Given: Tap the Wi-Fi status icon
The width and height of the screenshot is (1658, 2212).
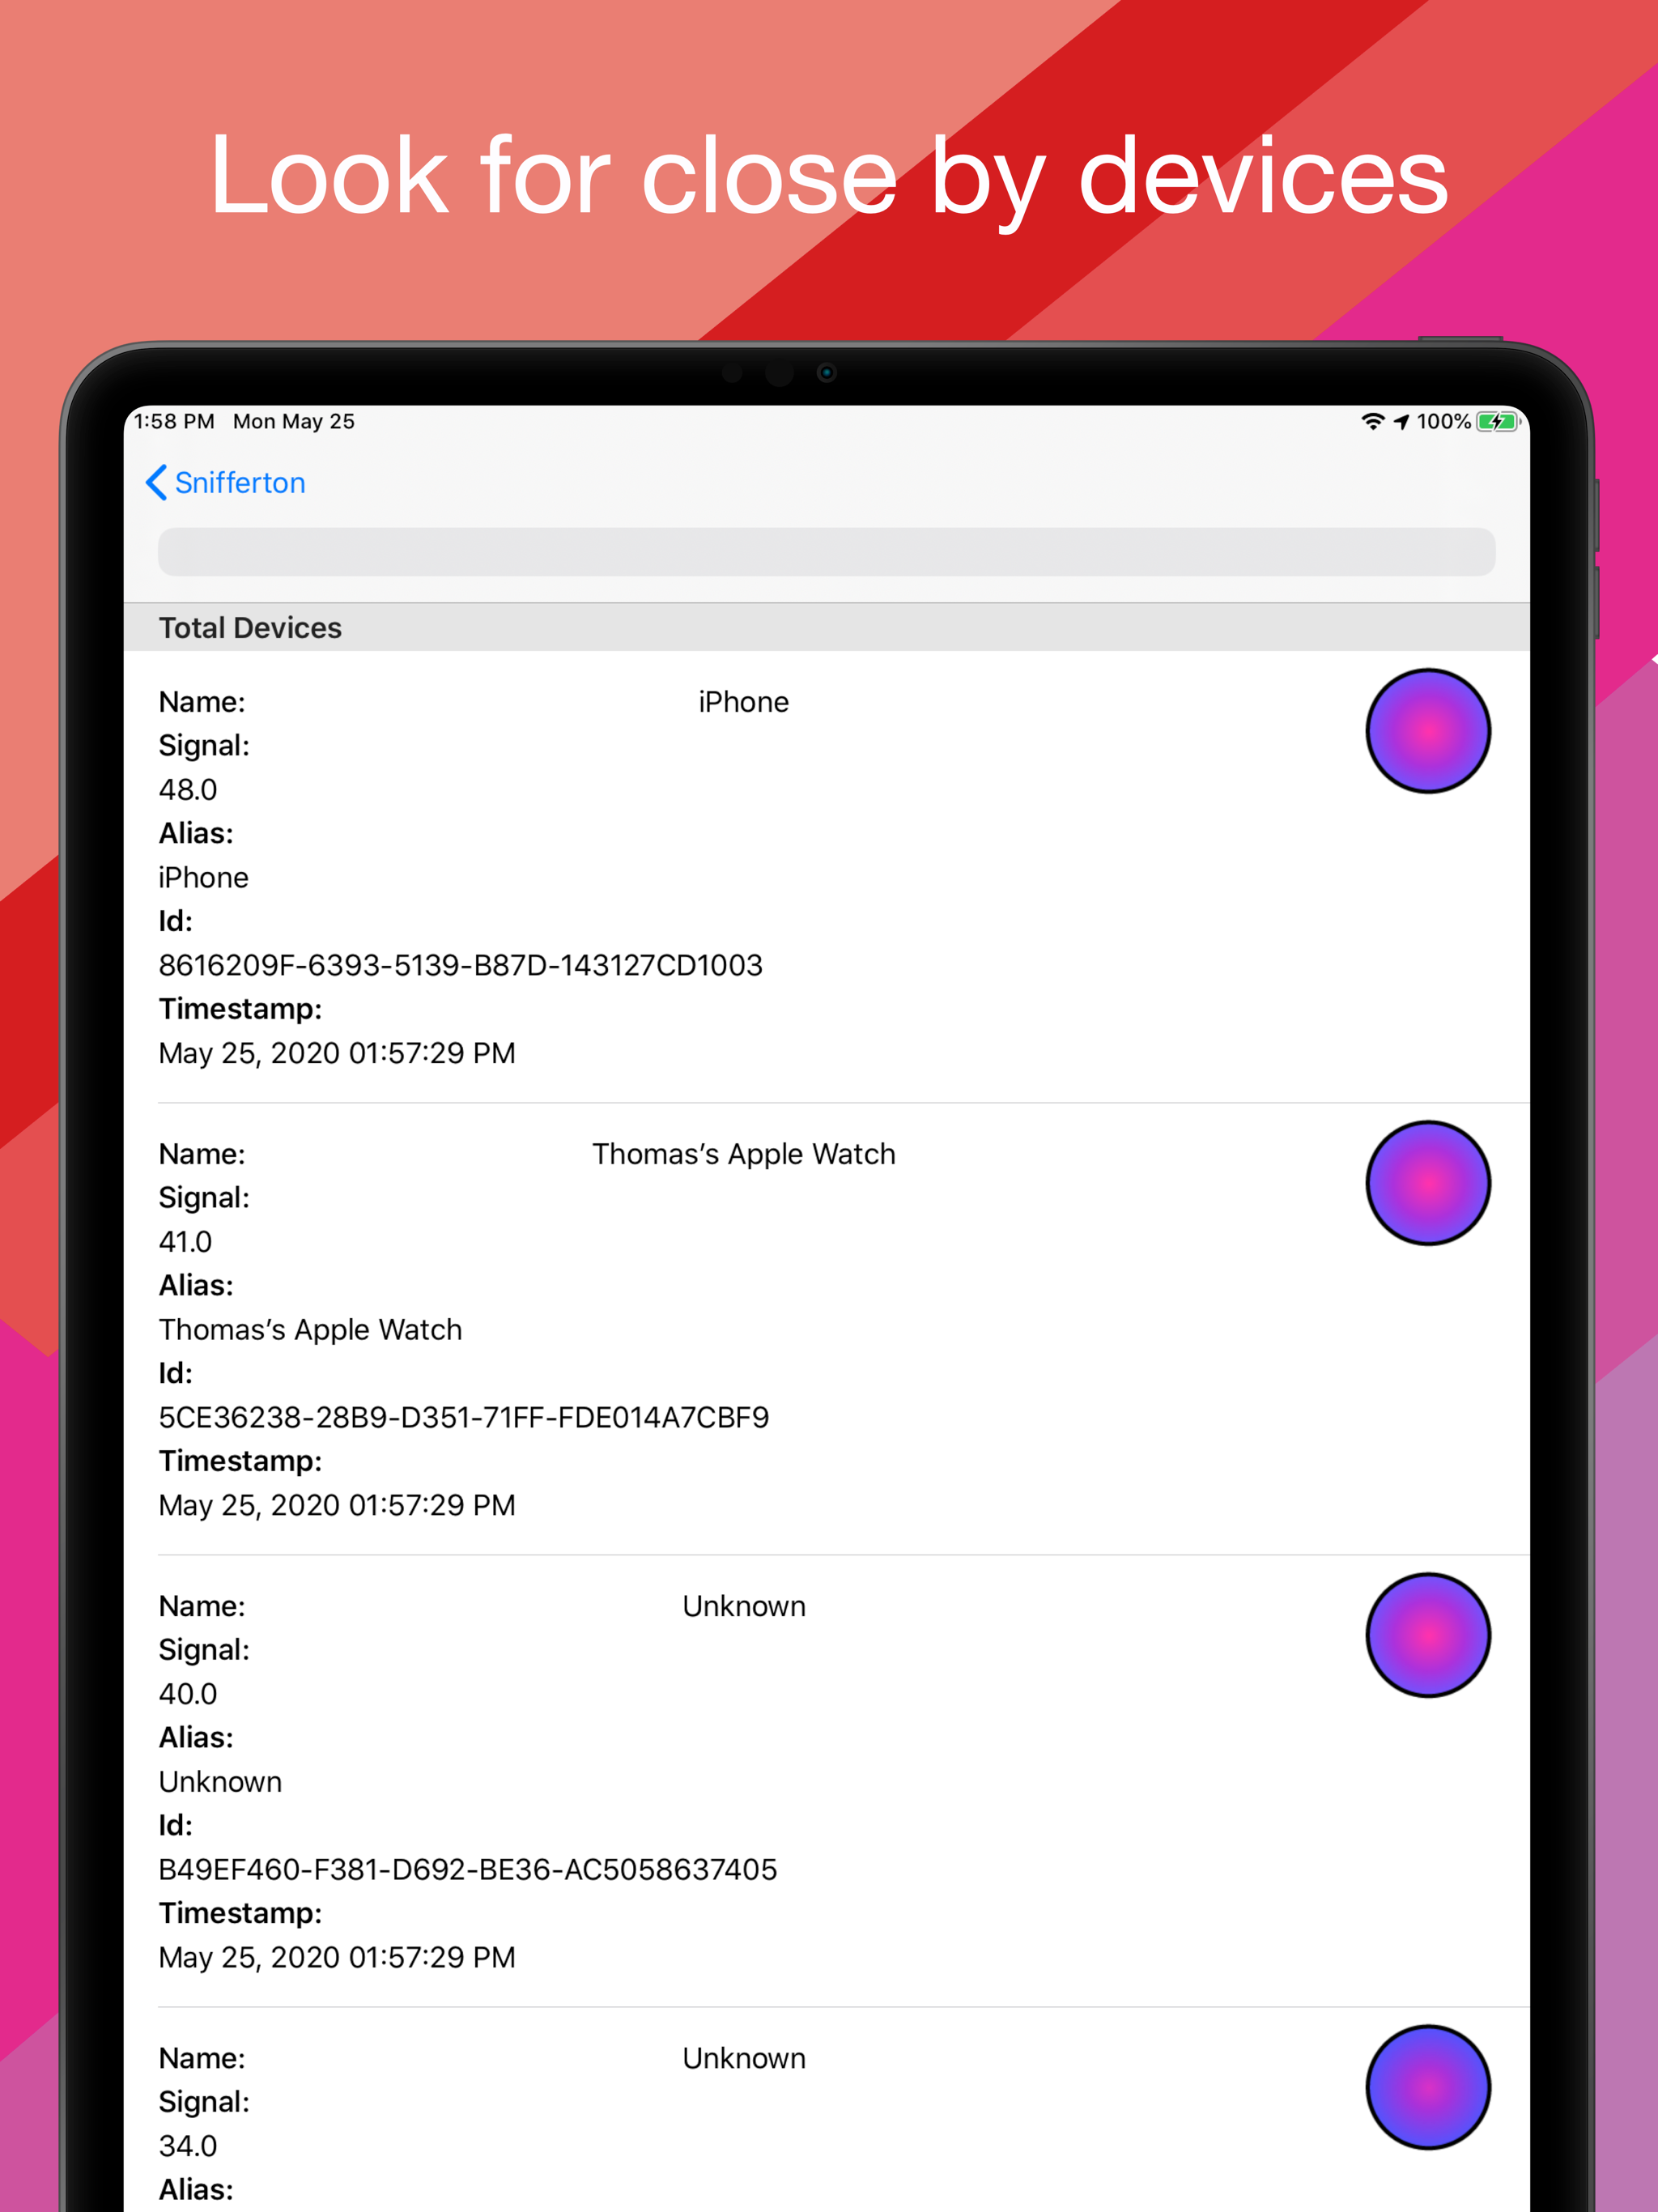Looking at the screenshot, I should point(1373,421).
